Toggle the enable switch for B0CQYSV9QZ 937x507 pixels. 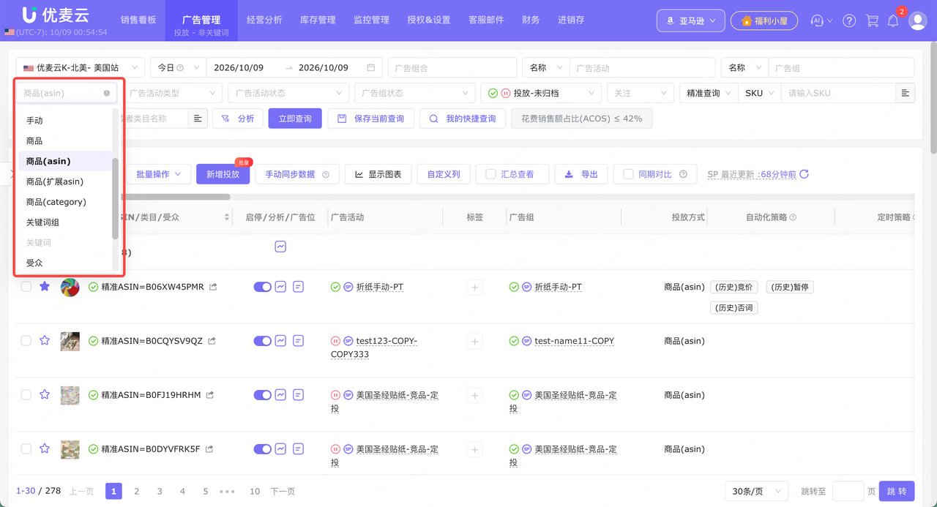(x=262, y=341)
